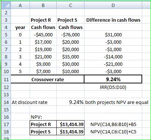The image size is (151, 140).
Task: Click the $17,000 cell
Action: coord(43,42)
